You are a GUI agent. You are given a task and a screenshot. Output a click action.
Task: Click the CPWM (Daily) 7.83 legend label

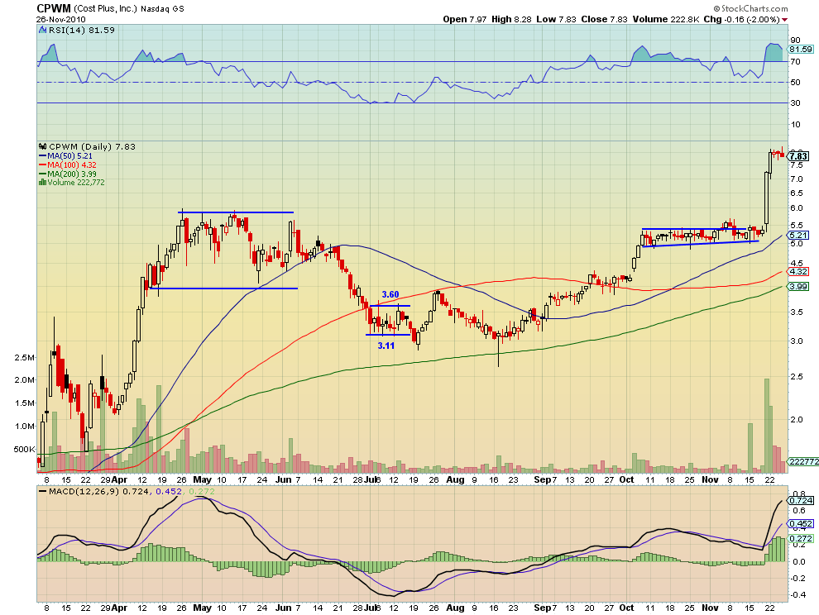click(92, 146)
